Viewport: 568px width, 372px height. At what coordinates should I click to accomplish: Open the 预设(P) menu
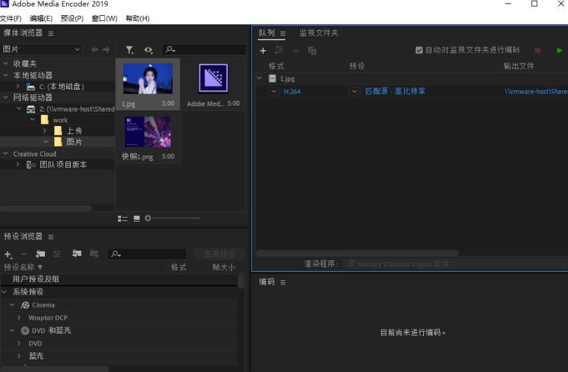(x=72, y=18)
